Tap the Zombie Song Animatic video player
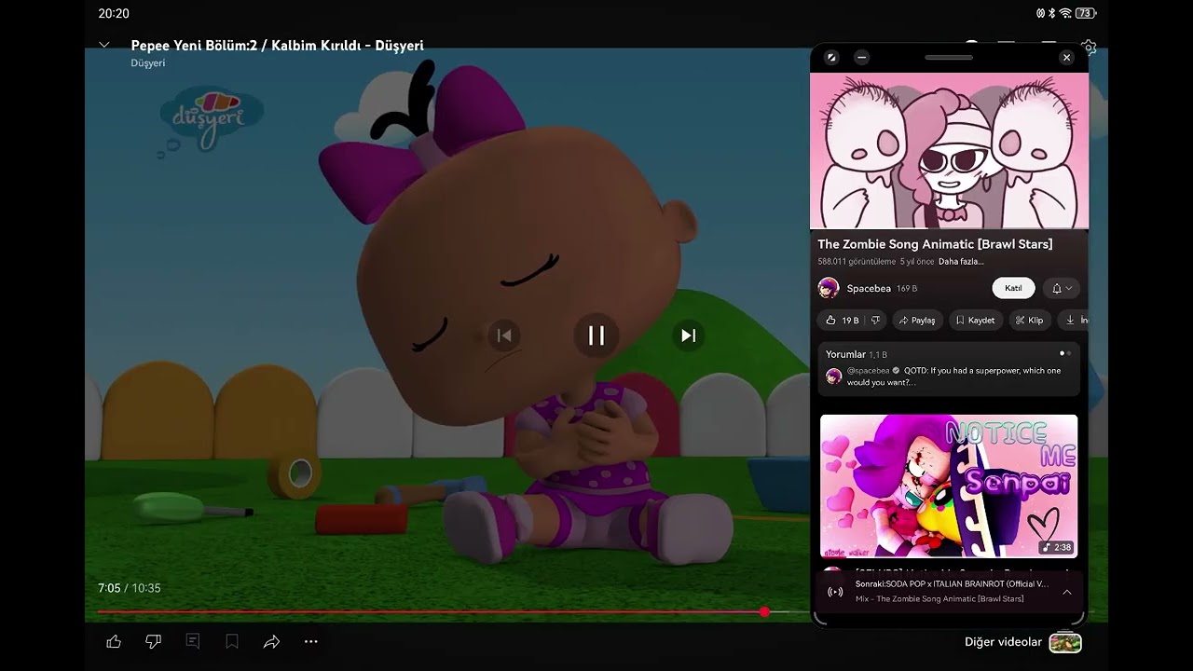1193x671 pixels. point(949,151)
